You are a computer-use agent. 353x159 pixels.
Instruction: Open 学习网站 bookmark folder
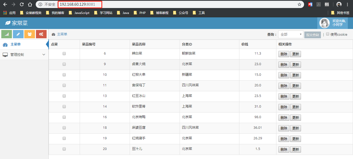coord(103,13)
